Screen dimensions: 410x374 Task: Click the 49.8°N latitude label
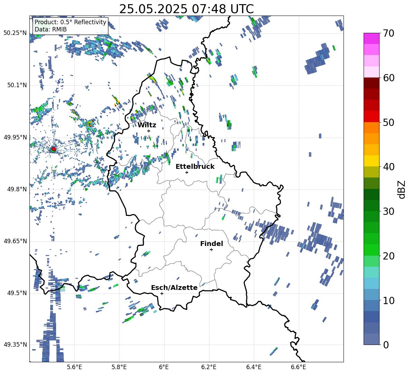[17, 189]
